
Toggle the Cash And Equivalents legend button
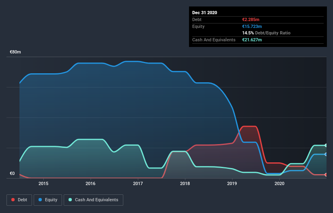[93, 200]
